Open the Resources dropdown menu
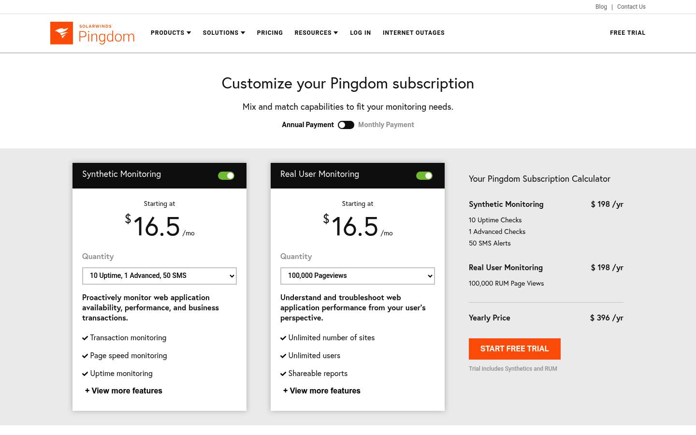The height and width of the screenshot is (435, 696). pyautogui.click(x=316, y=33)
